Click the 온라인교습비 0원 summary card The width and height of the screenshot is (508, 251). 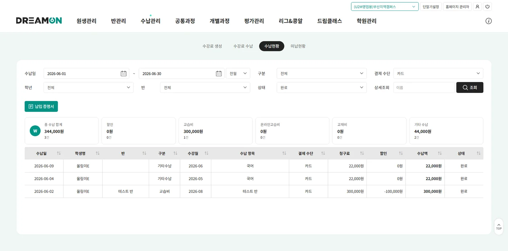tap(292, 131)
